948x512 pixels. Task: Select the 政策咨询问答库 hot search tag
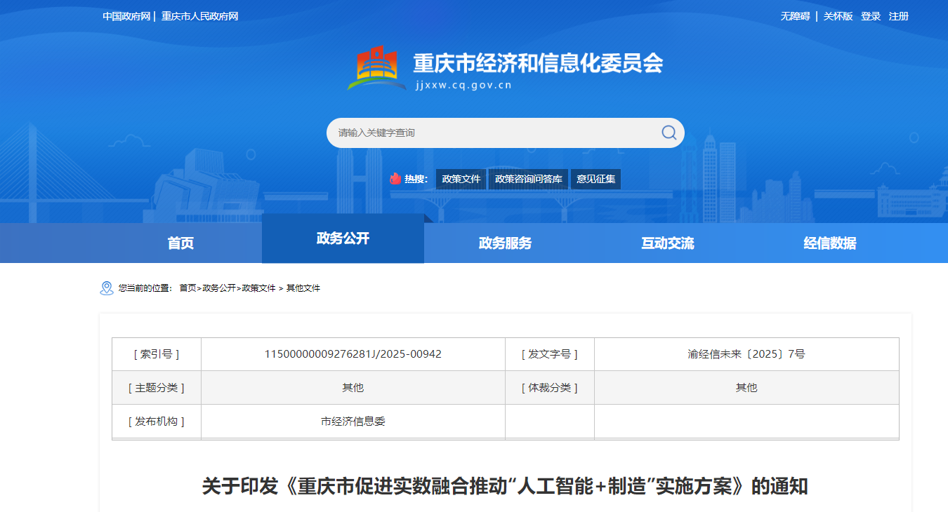[x=528, y=179]
